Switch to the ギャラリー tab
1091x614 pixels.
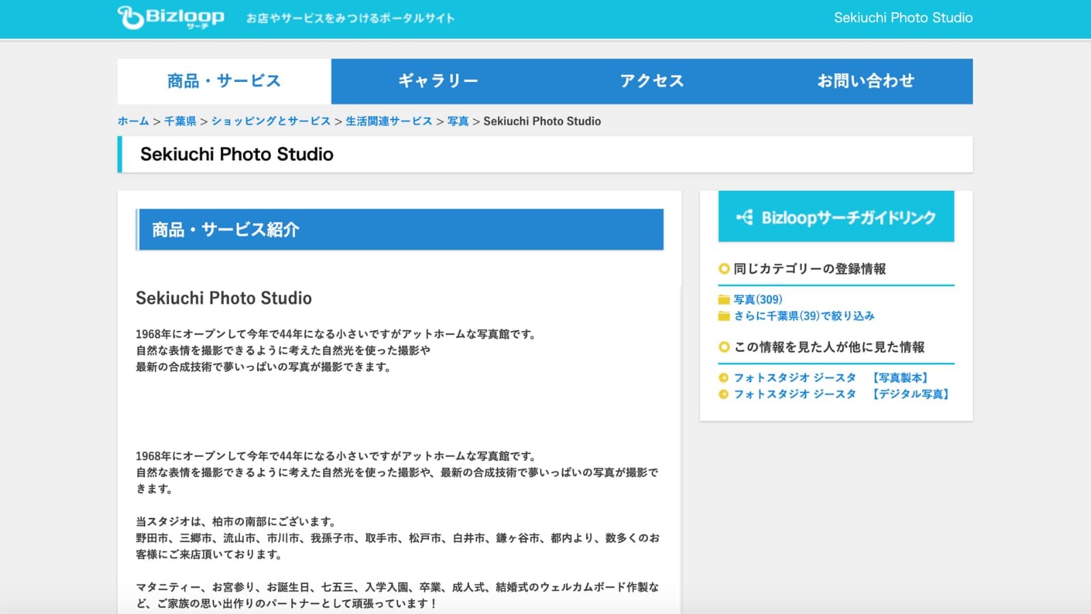coord(438,81)
